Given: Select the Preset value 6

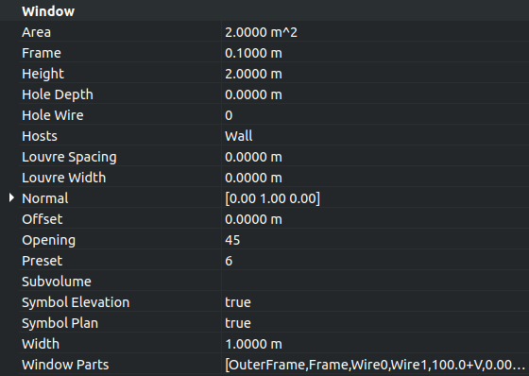Looking at the screenshot, I should 375,261.
